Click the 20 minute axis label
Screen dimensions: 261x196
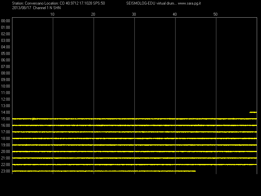93,14
